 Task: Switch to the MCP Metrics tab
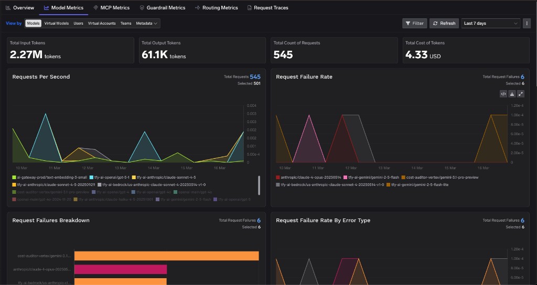[x=111, y=7]
